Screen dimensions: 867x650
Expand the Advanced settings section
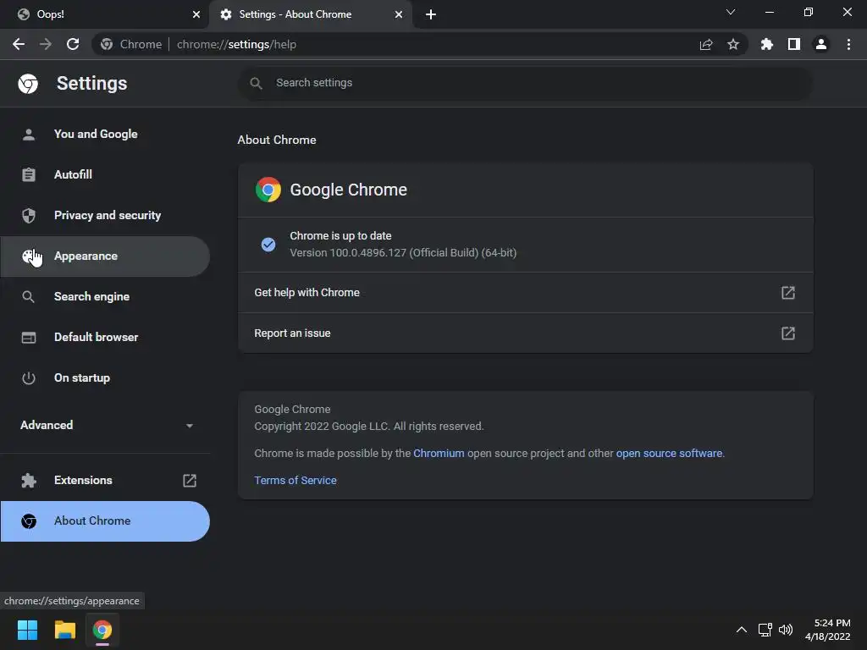[105, 425]
